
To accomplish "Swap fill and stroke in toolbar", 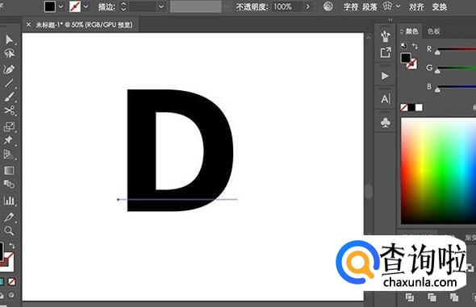I will tap(12, 246).
